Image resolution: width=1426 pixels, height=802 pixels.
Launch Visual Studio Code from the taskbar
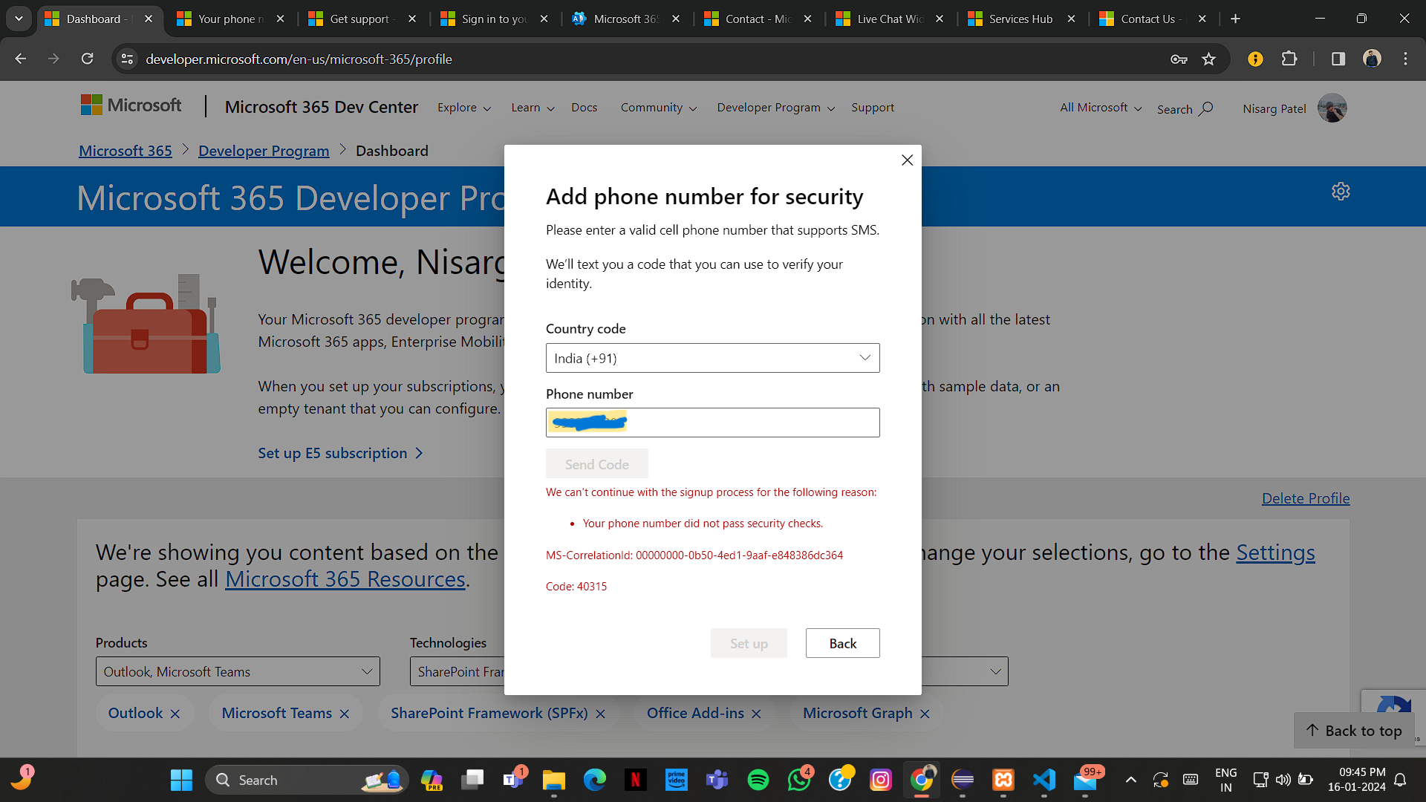pyautogui.click(x=1044, y=780)
